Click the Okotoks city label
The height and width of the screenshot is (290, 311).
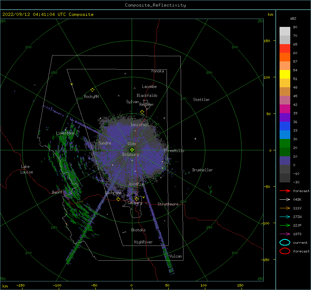point(138,230)
